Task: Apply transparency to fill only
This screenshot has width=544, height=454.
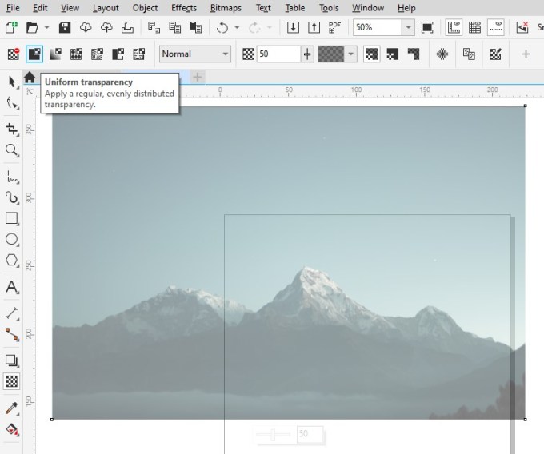Action: (392, 54)
